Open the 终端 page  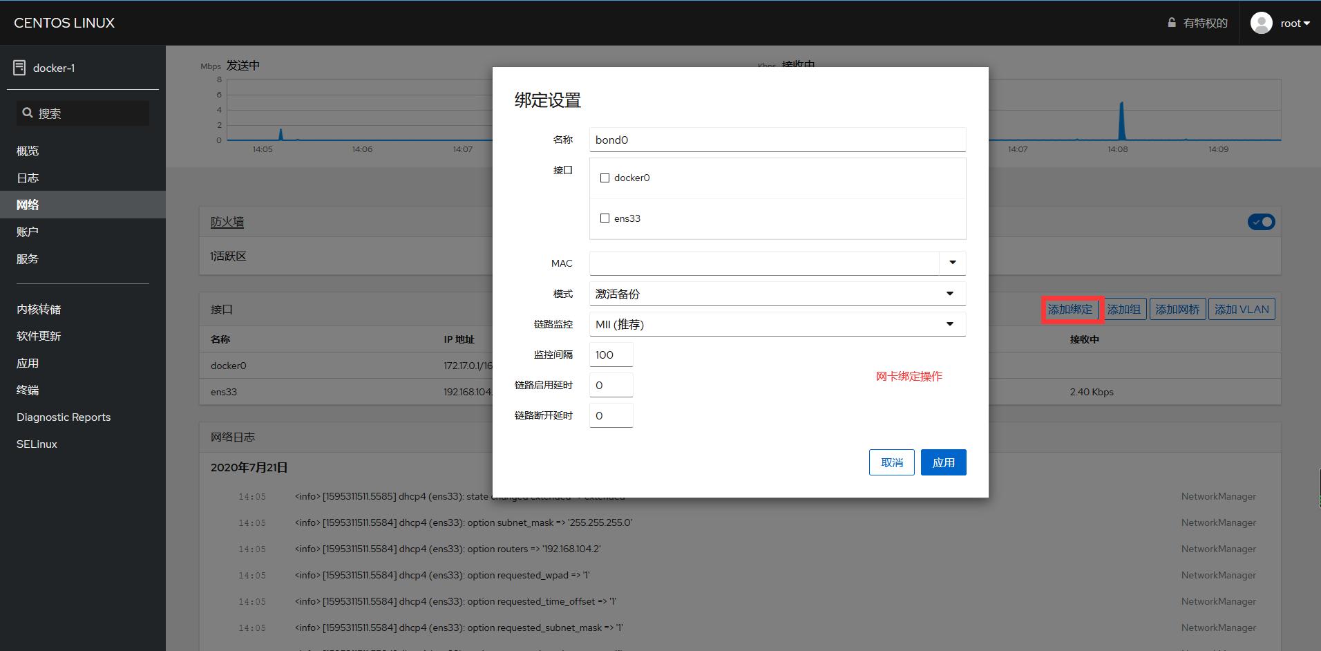(x=28, y=390)
